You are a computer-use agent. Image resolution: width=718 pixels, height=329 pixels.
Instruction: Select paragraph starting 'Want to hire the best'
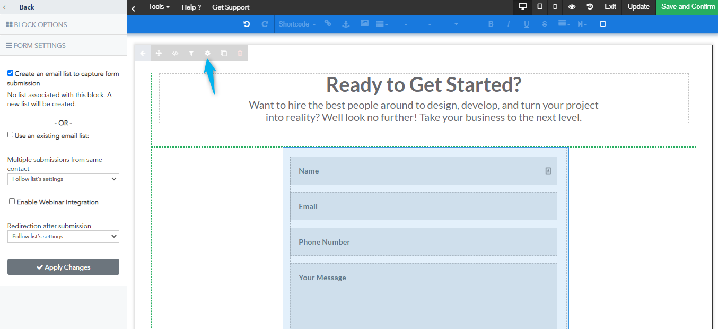pyautogui.click(x=424, y=111)
